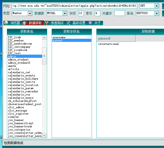Expand the Number type dropdown

tap(30, 13)
